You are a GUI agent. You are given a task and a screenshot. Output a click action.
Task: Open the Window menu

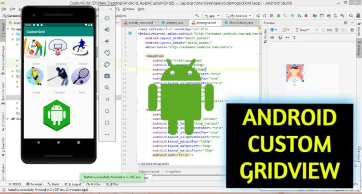128,9
